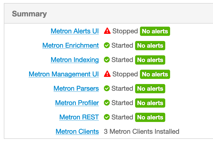Click green check icon next to Metron Indexing
The width and height of the screenshot is (213, 144).
tap(107, 60)
